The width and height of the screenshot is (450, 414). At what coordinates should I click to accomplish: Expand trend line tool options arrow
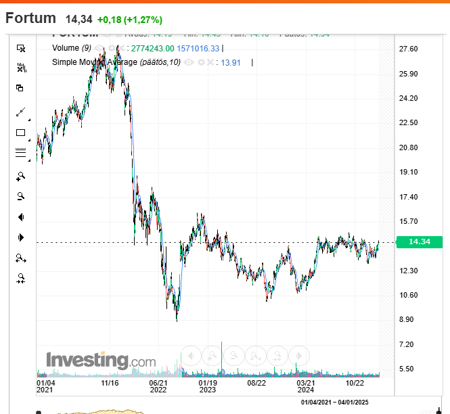(29, 120)
